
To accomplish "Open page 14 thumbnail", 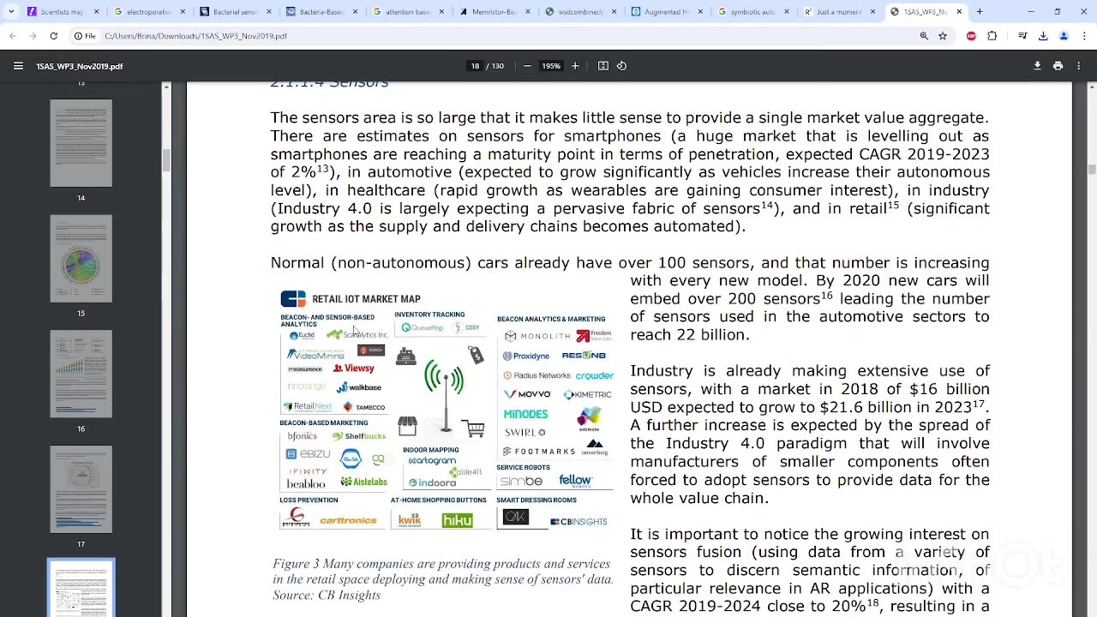I will [x=81, y=143].
